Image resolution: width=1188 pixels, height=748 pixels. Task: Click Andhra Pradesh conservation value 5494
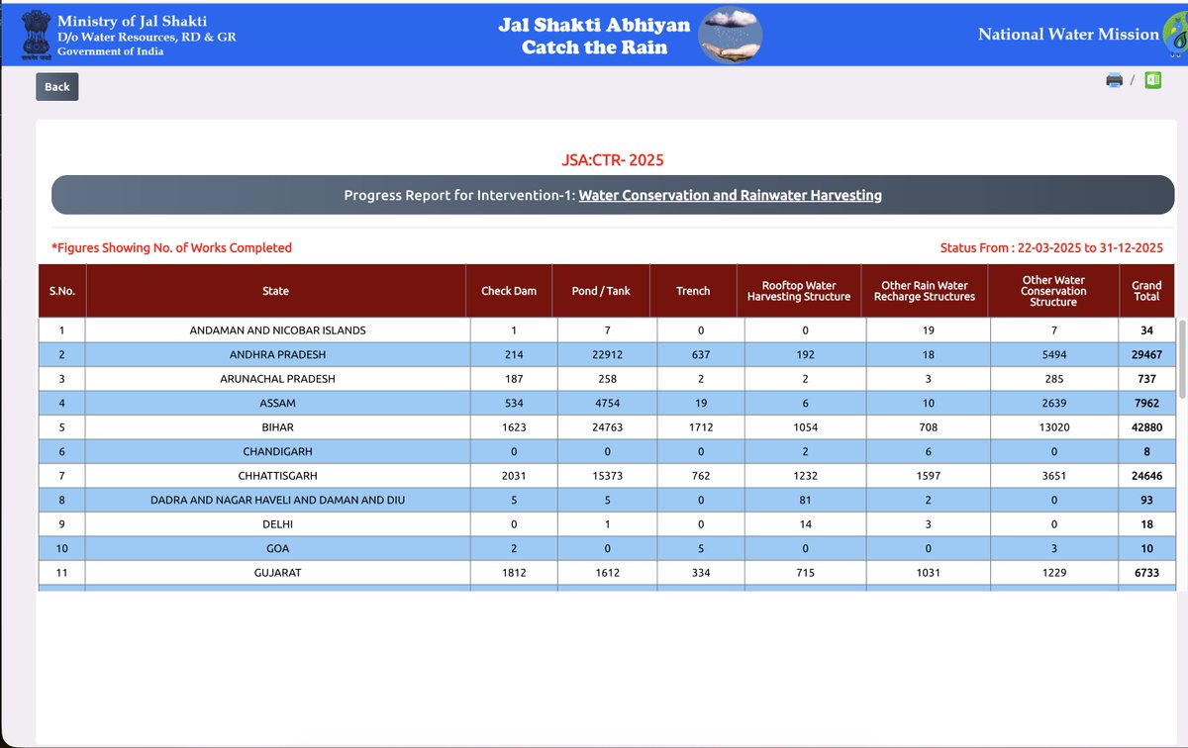(x=1054, y=354)
